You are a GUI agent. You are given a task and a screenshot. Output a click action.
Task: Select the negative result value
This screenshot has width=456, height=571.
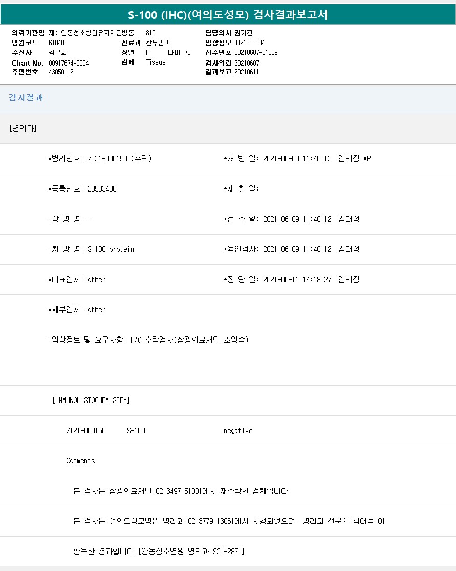click(x=238, y=431)
